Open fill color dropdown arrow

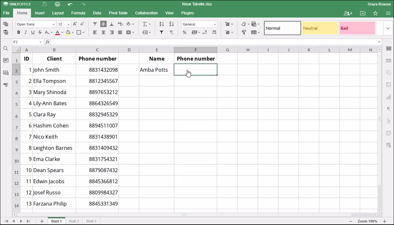click(73, 32)
